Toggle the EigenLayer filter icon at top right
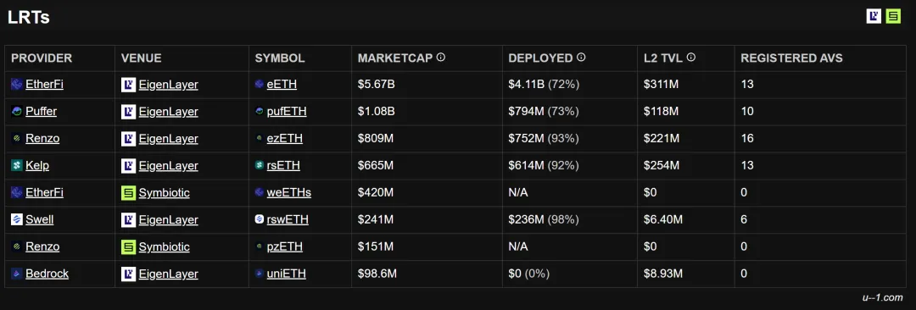 pos(874,16)
